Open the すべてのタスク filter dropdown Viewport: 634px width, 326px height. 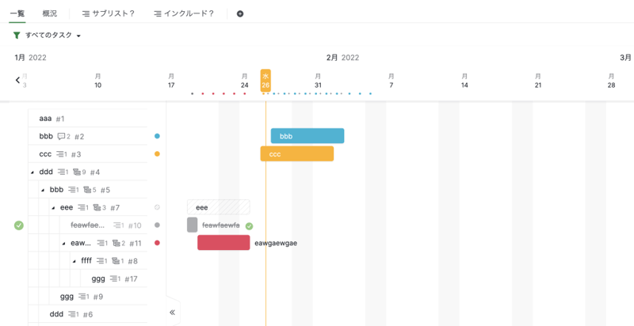point(53,36)
